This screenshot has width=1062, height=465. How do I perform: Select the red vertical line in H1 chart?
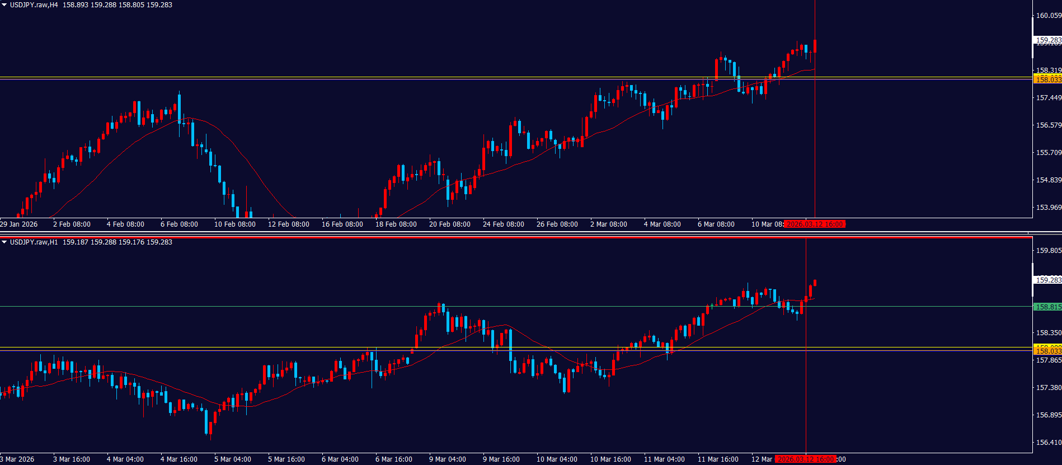pos(806,392)
